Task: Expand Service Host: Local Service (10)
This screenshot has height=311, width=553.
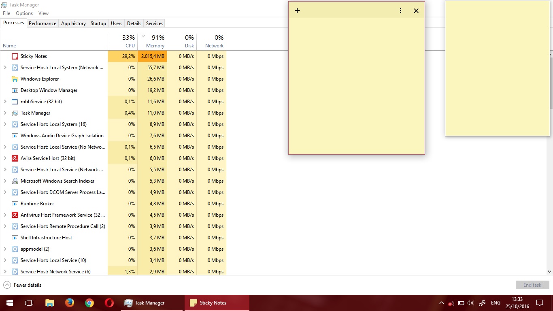Action: [5, 260]
